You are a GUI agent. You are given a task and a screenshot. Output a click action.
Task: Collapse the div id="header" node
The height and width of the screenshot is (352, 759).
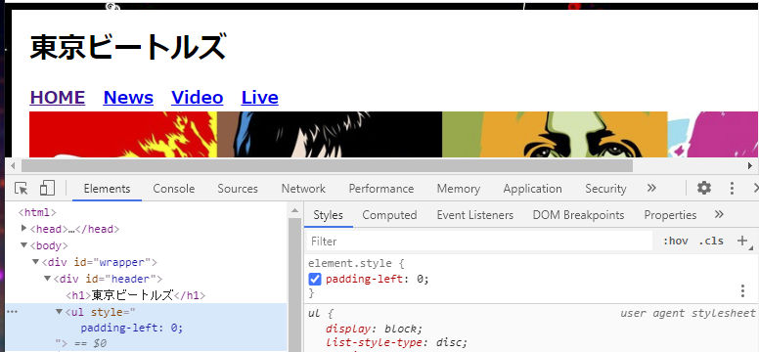[x=47, y=279]
